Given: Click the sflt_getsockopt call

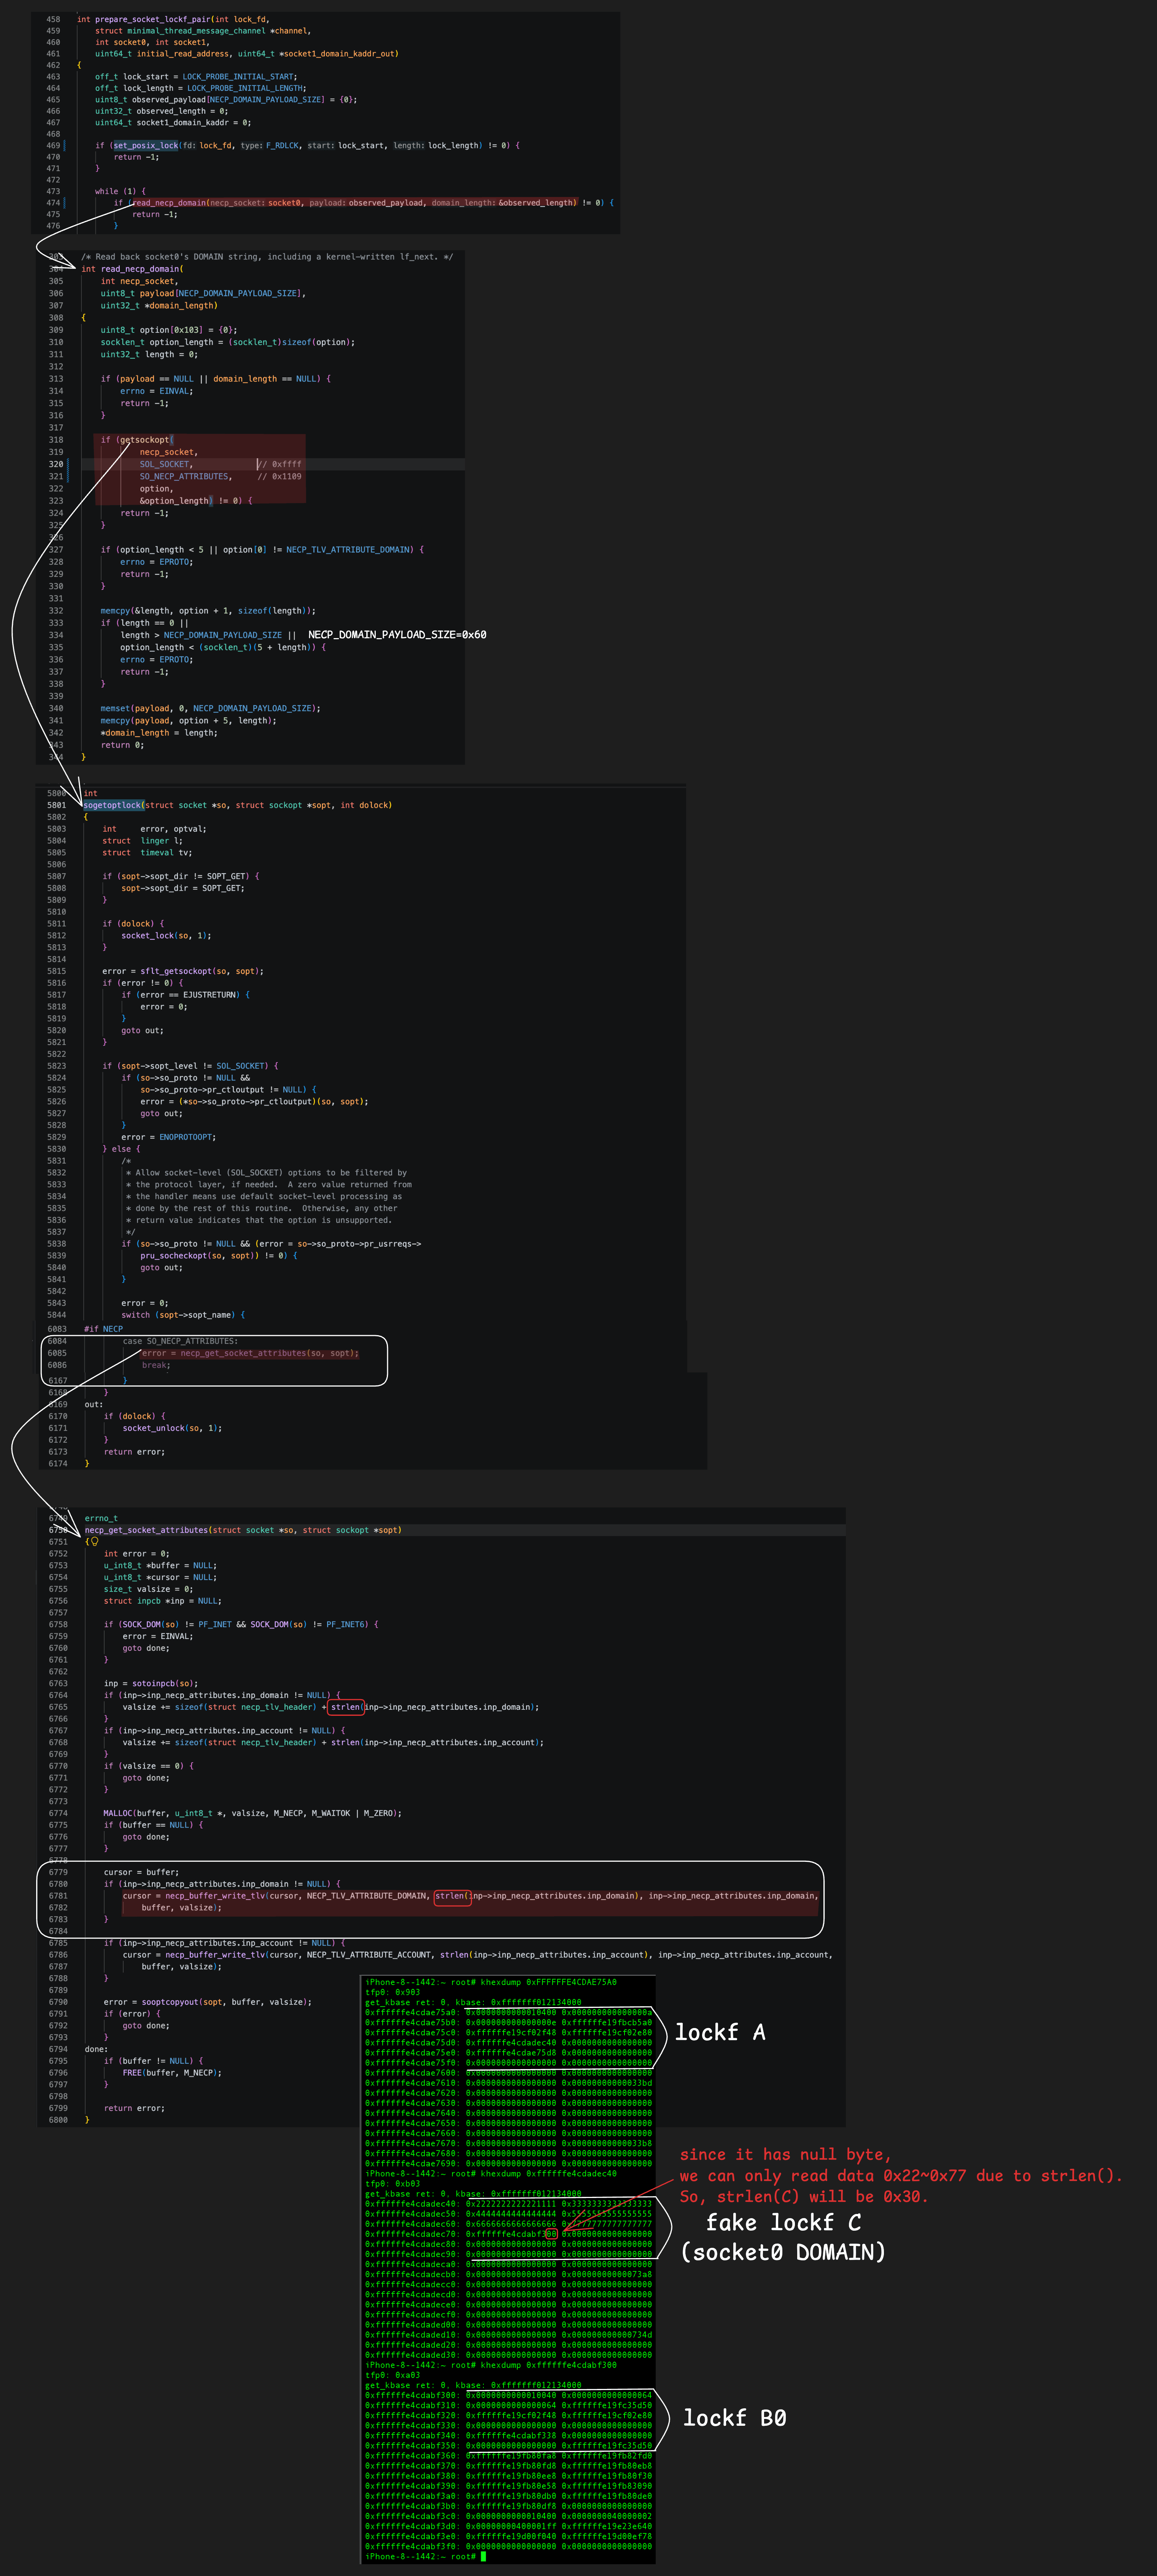Looking at the screenshot, I should tap(176, 971).
